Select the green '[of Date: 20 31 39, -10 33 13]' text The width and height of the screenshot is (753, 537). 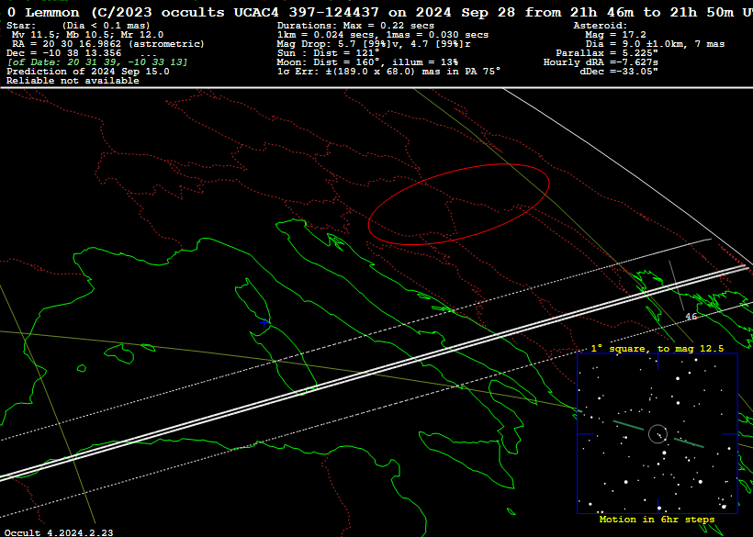[97, 62]
